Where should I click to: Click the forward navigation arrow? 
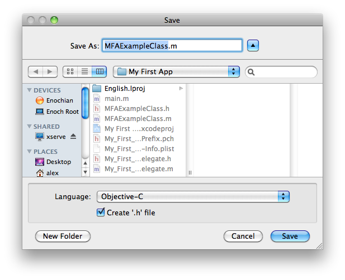pos(50,72)
